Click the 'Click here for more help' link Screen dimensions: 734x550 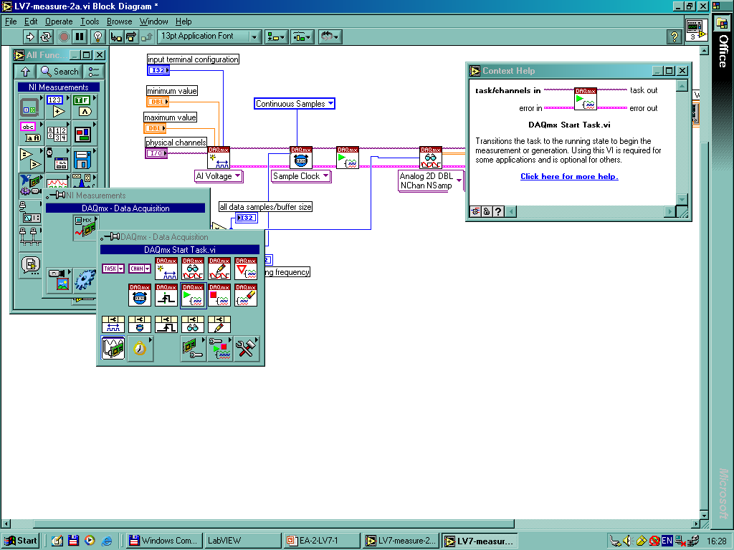(x=569, y=176)
